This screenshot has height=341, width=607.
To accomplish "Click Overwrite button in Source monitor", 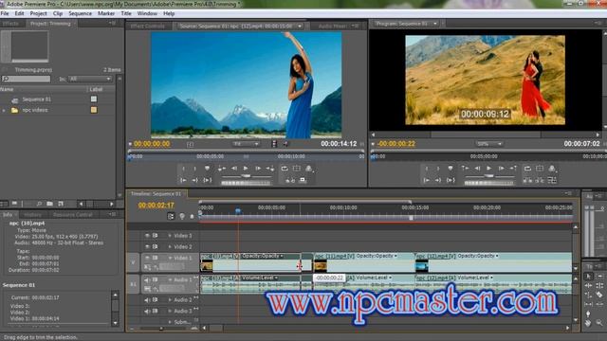I will (x=303, y=180).
